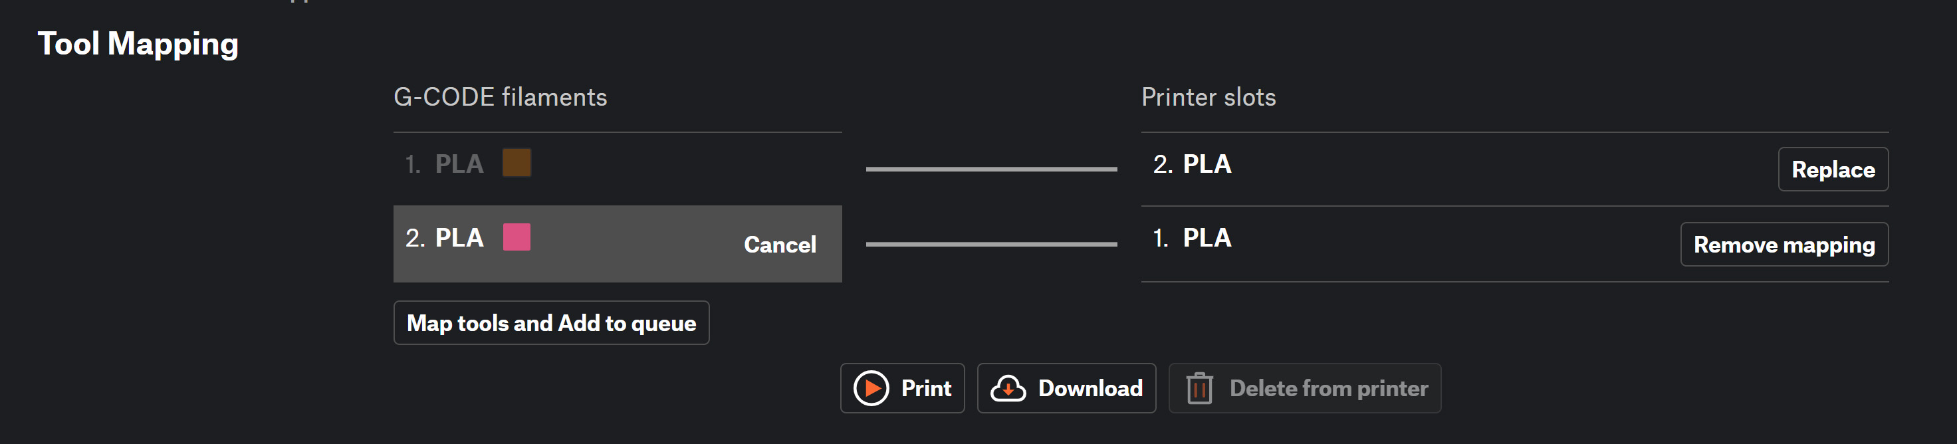Click the orange play icon on Print
The height and width of the screenshot is (444, 1957).
(x=871, y=388)
